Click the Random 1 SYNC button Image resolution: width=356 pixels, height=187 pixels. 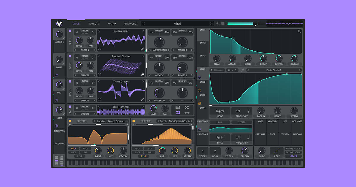[x=220, y=122]
